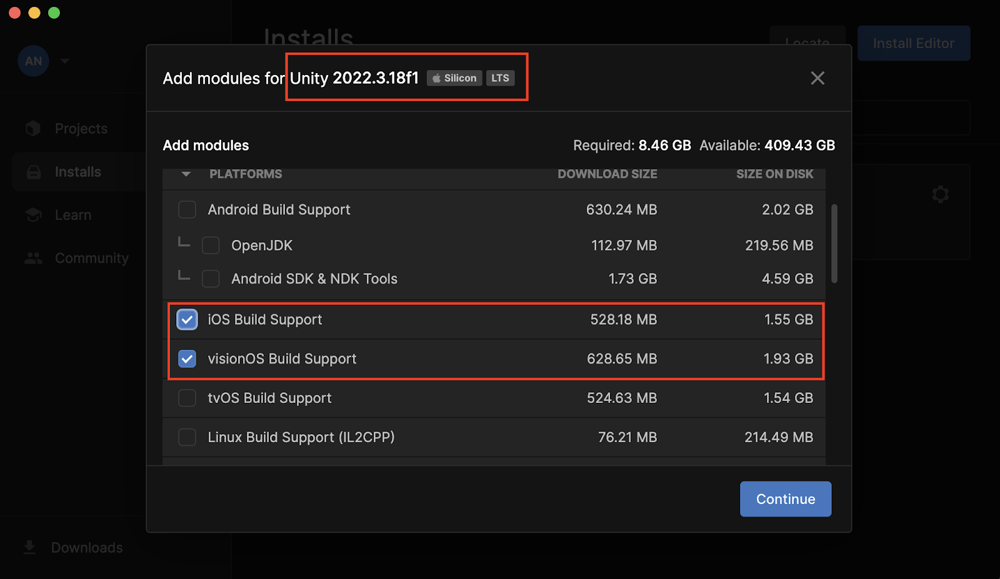
Task: Click the gear settings icon behind dialog
Action: coord(940,194)
